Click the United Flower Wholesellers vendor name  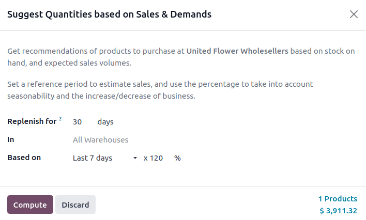(237, 51)
